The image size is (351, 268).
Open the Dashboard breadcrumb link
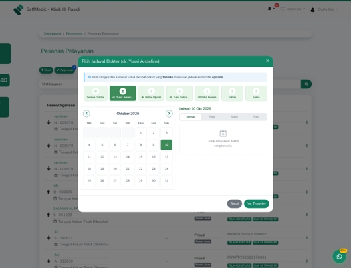tap(53, 34)
